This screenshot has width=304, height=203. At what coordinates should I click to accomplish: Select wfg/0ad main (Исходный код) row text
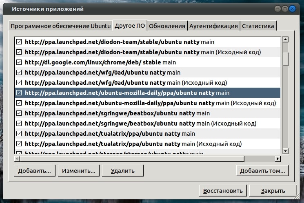pyautogui.click(x=126, y=83)
